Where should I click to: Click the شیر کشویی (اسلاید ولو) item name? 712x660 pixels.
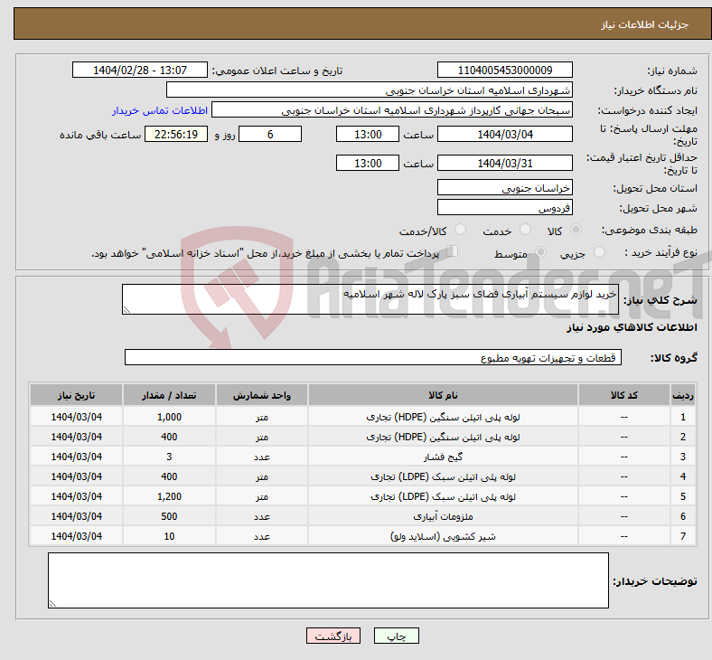pos(443,536)
